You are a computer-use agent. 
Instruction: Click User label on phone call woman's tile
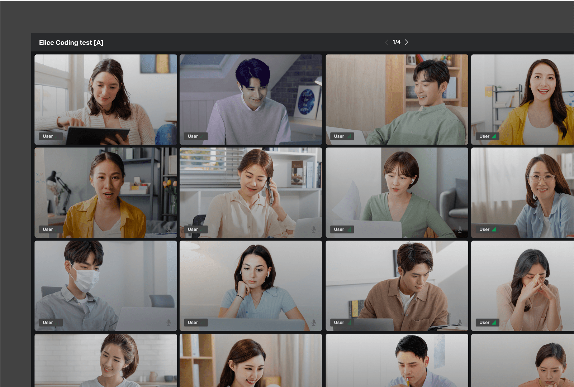click(x=193, y=229)
